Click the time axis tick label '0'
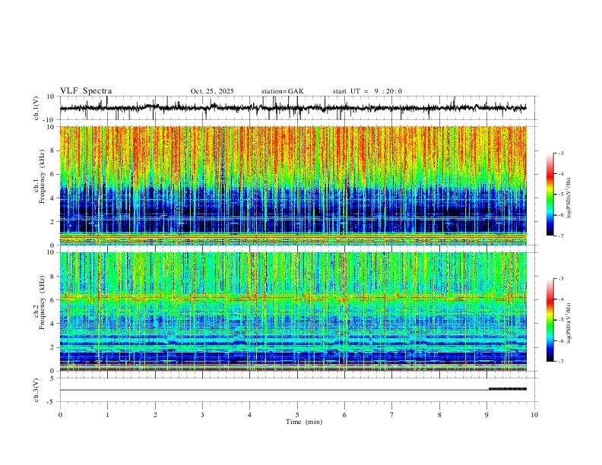602x465 pixels. click(60, 415)
